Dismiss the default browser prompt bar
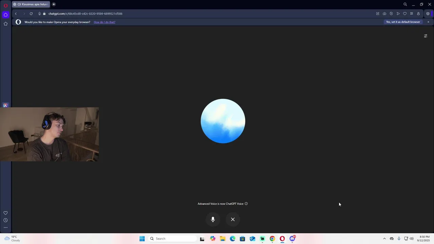Screen dimensions: 434x244 (x=428, y=22)
